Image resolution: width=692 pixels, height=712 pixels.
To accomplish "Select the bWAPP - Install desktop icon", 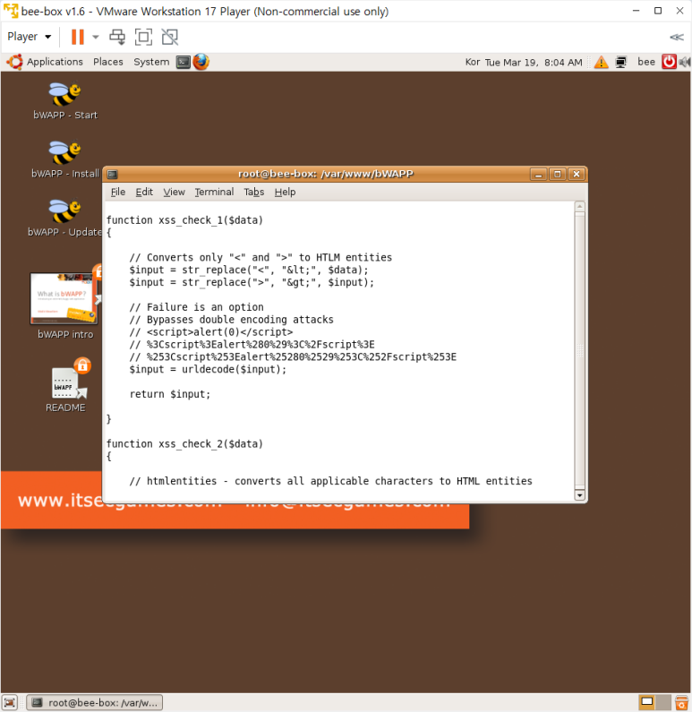I will pyautogui.click(x=64, y=159).
